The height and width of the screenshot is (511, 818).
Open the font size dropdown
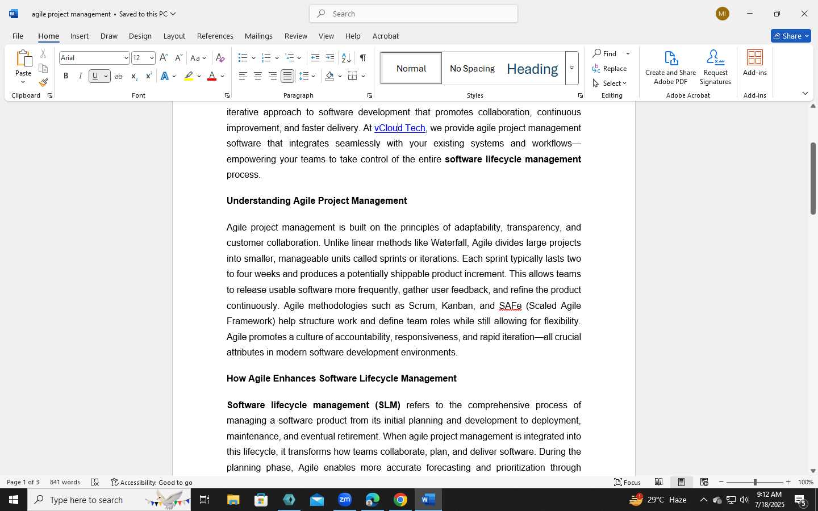tap(152, 58)
